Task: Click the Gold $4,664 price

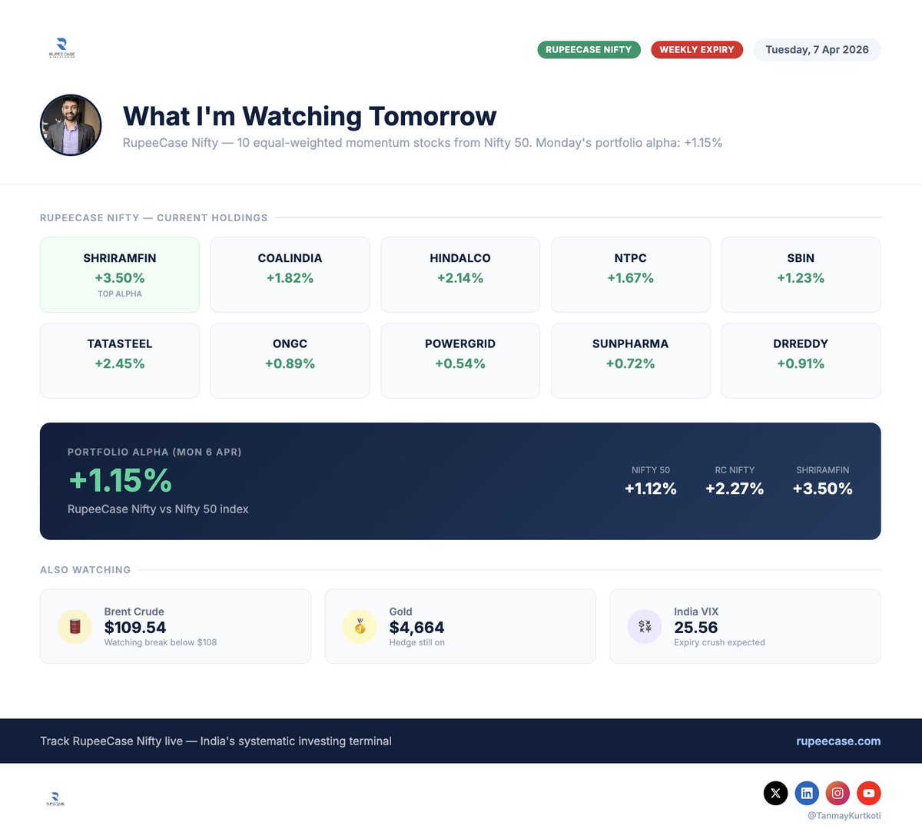Action: click(x=416, y=628)
